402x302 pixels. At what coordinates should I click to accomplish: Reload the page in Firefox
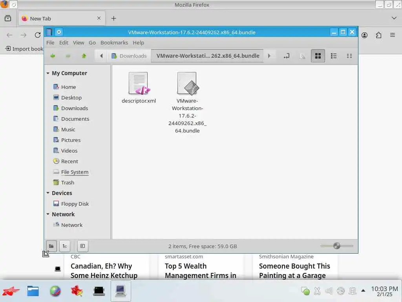(x=38, y=35)
